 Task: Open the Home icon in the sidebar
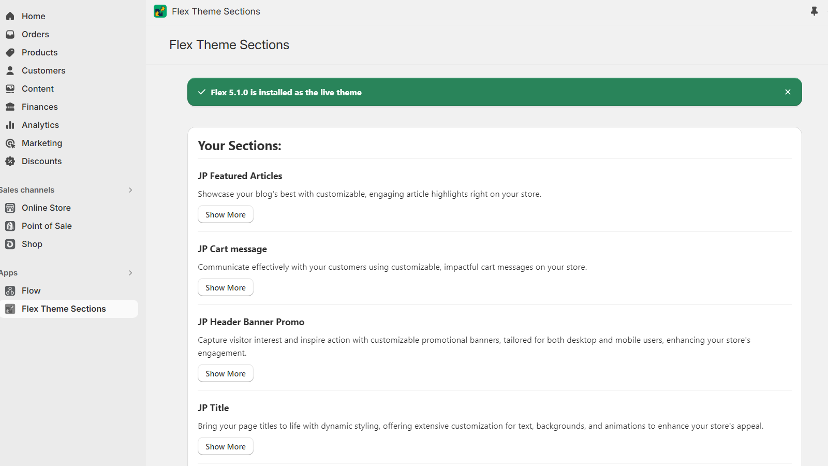click(10, 16)
